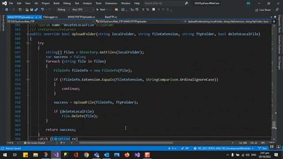Click the increase indent toolbar icon
Viewport: 283px width, 159px height.
tap(147, 10)
